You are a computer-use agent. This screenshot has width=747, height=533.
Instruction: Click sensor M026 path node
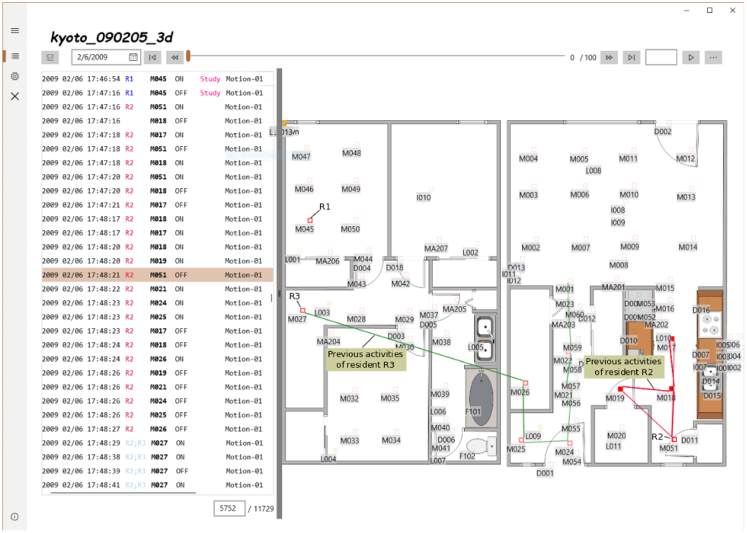pos(526,383)
